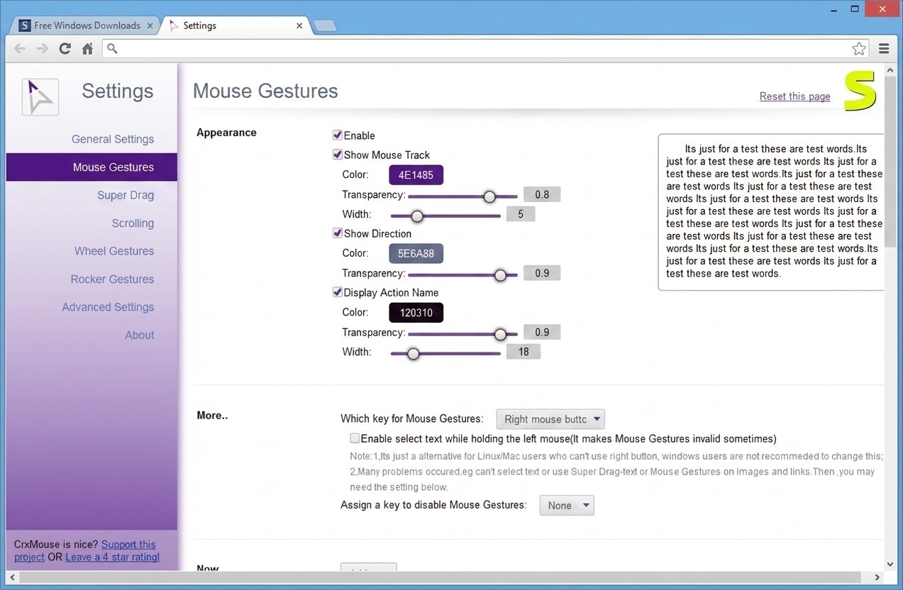Select Mouse Gestures in the sidebar
The height and width of the screenshot is (590, 903).
[x=92, y=167]
